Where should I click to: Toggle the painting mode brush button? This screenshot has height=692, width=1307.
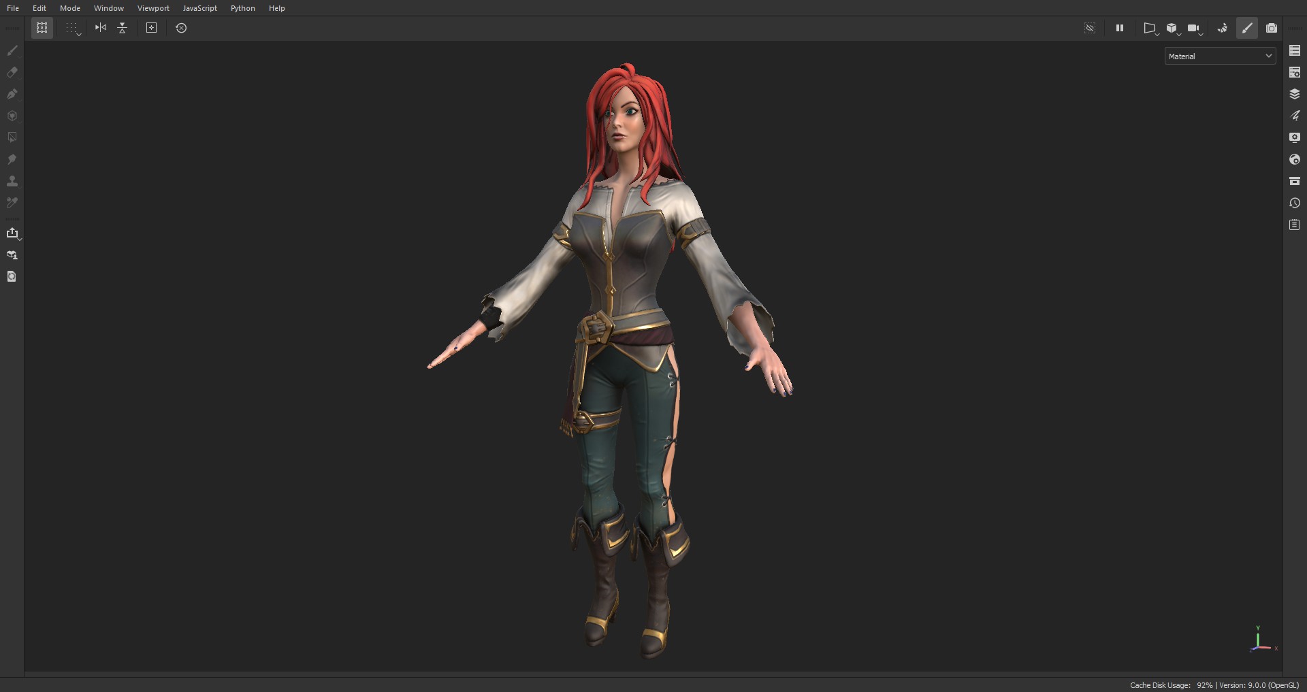tap(1247, 28)
